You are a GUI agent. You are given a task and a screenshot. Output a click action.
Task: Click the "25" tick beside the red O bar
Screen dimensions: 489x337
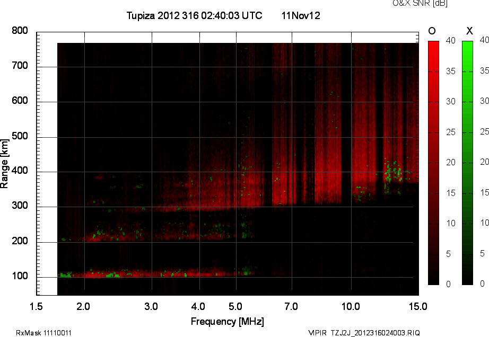pos(451,132)
